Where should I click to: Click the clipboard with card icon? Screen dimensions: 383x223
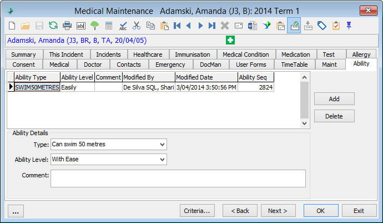tap(280, 26)
